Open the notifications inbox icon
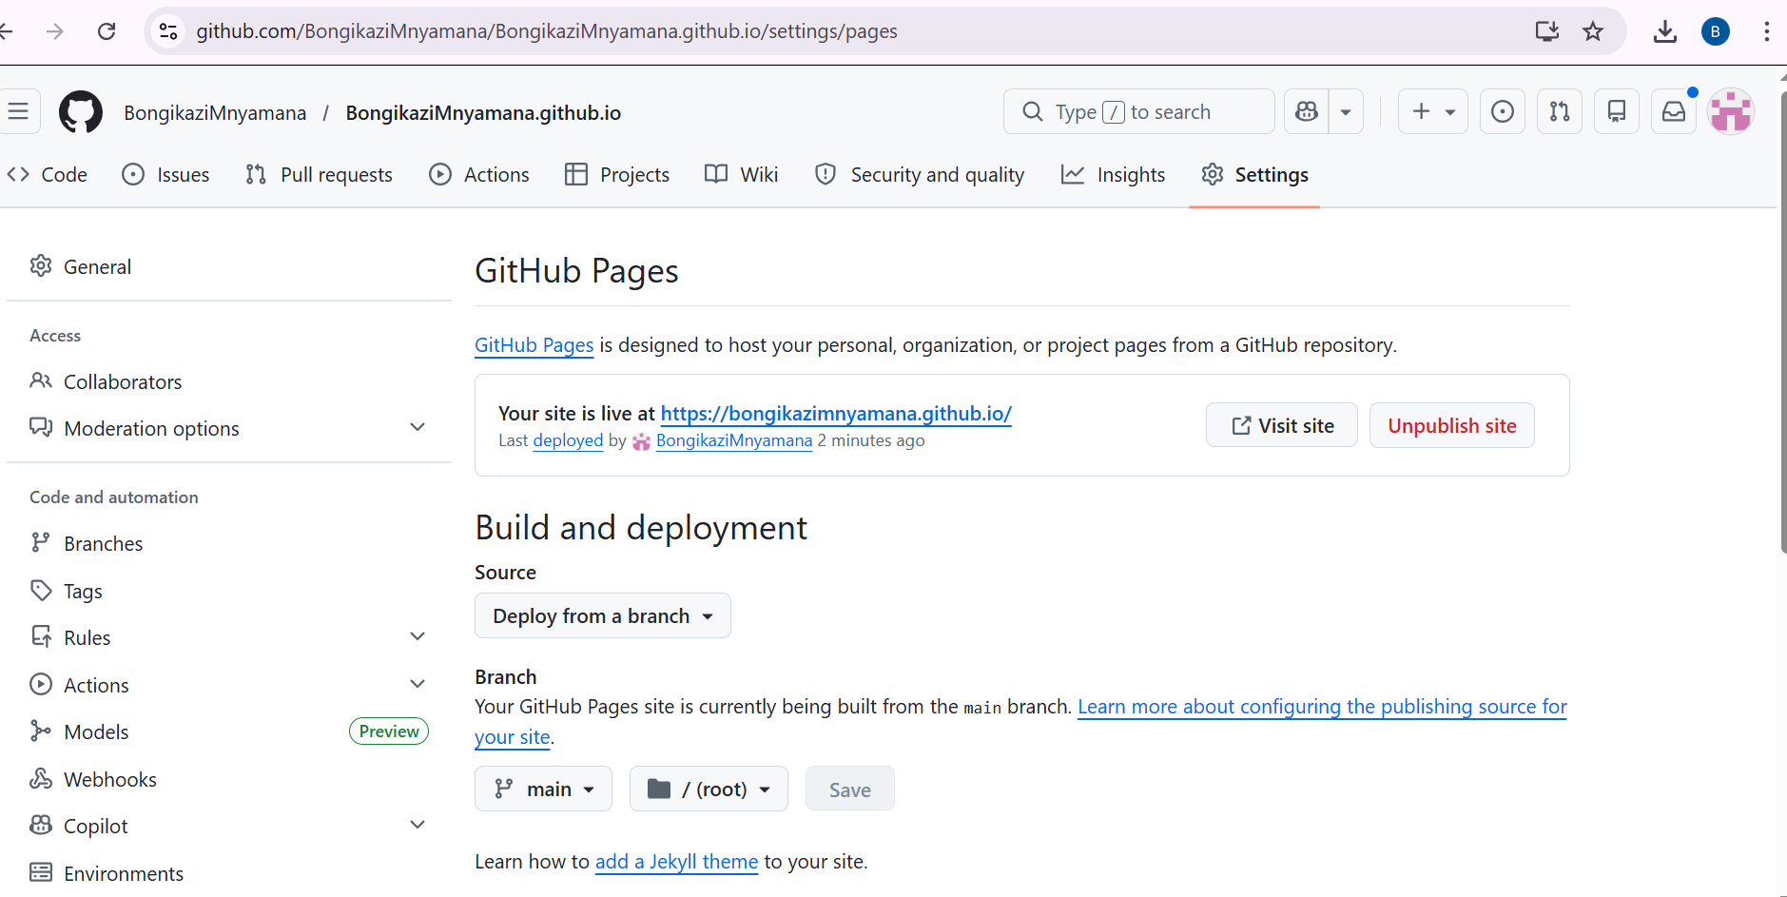The image size is (1787, 897). click(1673, 111)
